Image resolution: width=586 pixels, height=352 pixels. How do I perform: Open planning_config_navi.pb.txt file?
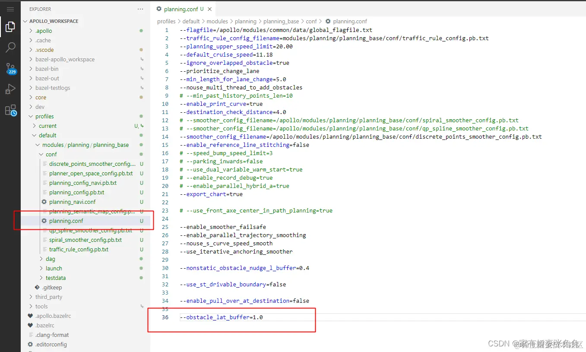click(83, 183)
